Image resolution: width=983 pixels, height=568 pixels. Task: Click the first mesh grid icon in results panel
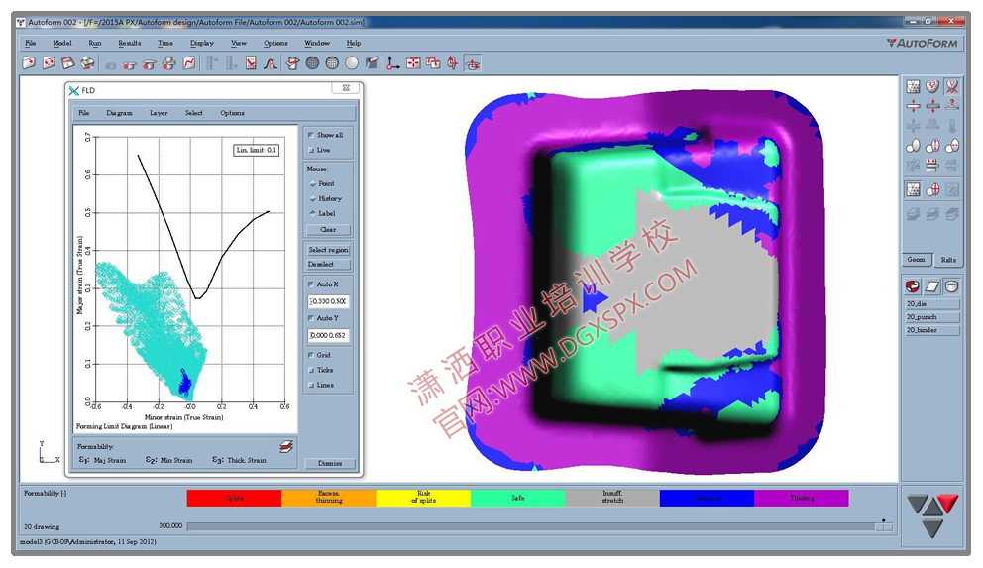914,86
